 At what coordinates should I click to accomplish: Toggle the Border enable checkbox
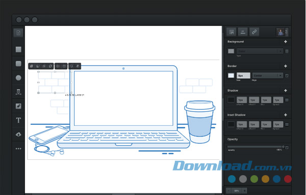coord(287,75)
